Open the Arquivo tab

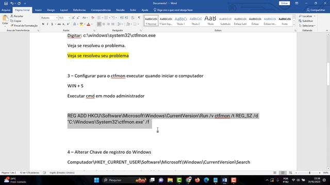(x=6, y=10)
